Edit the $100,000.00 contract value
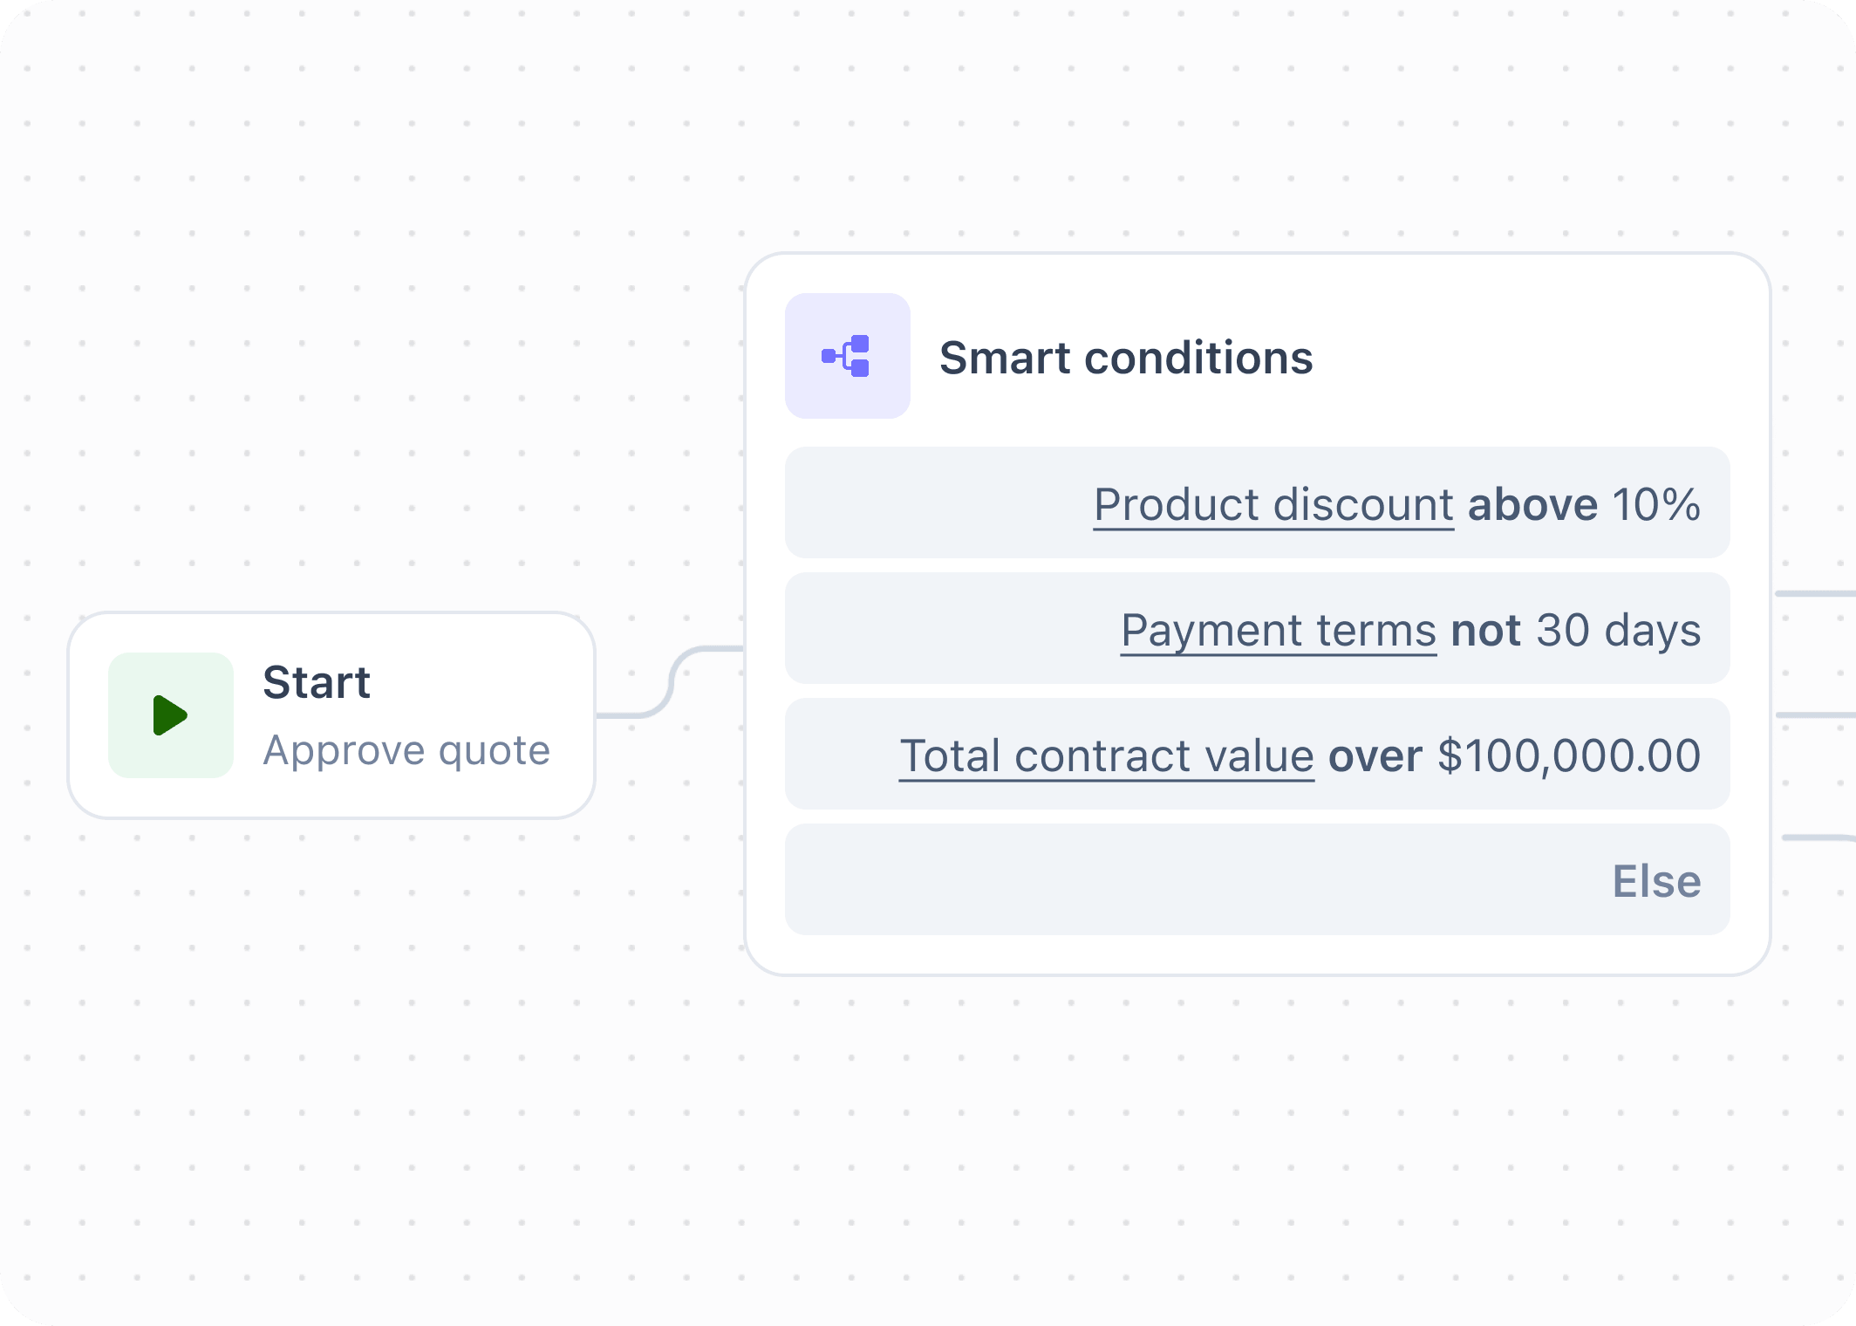 [1568, 755]
